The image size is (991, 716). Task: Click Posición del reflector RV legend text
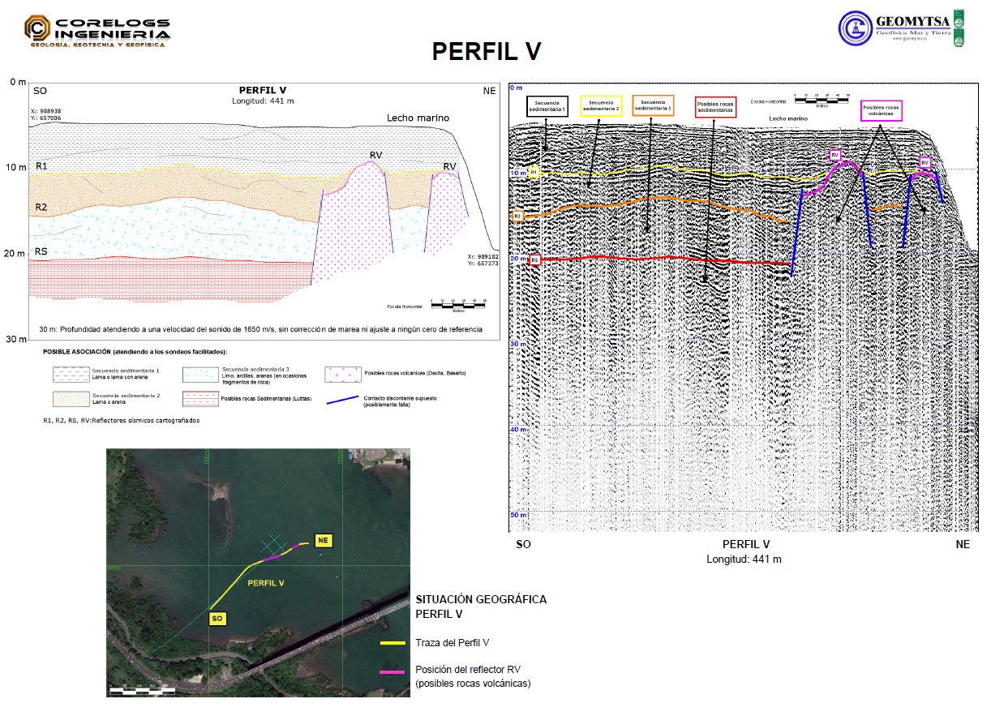click(x=473, y=677)
